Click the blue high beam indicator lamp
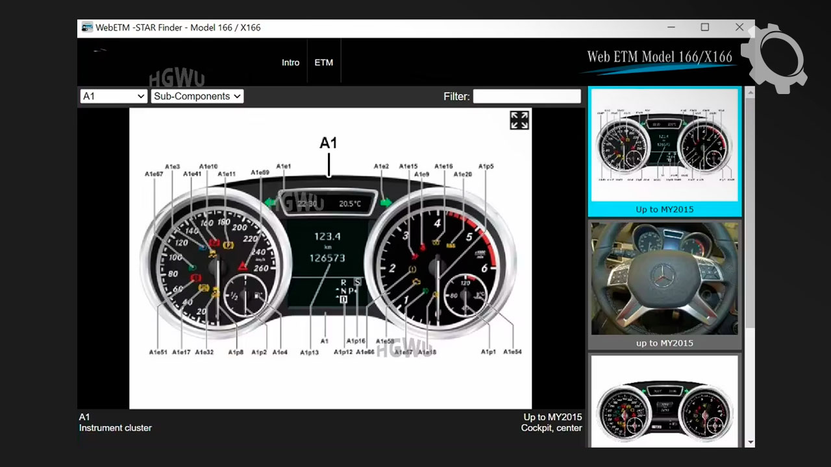Image resolution: width=831 pixels, height=467 pixels. tap(203, 247)
